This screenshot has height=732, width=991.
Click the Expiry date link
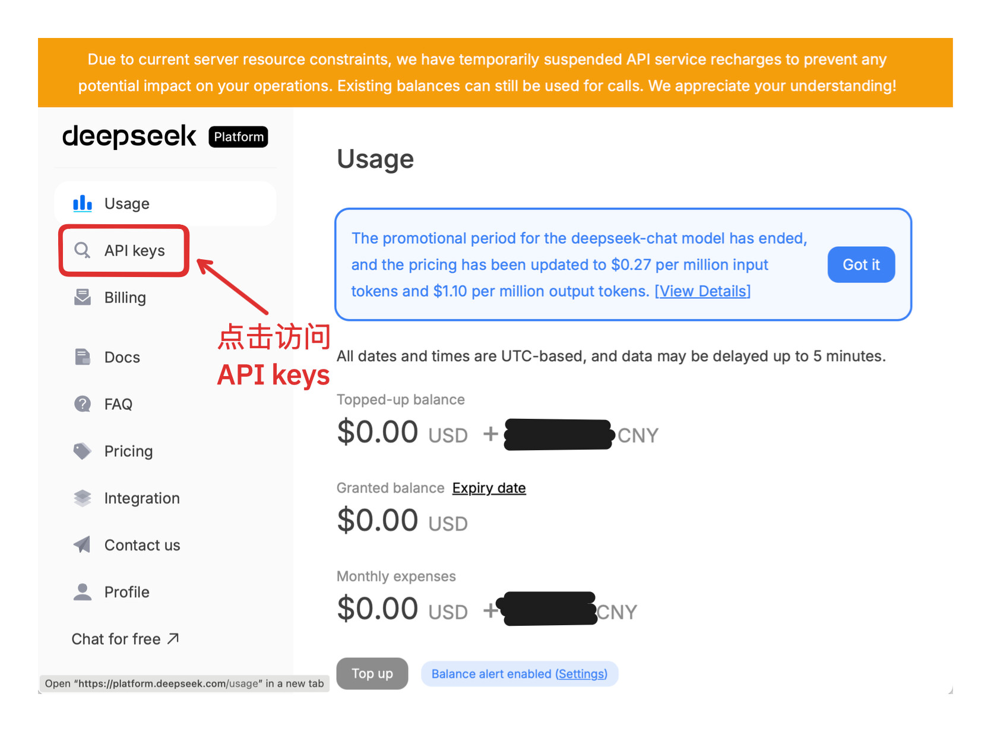coord(489,488)
